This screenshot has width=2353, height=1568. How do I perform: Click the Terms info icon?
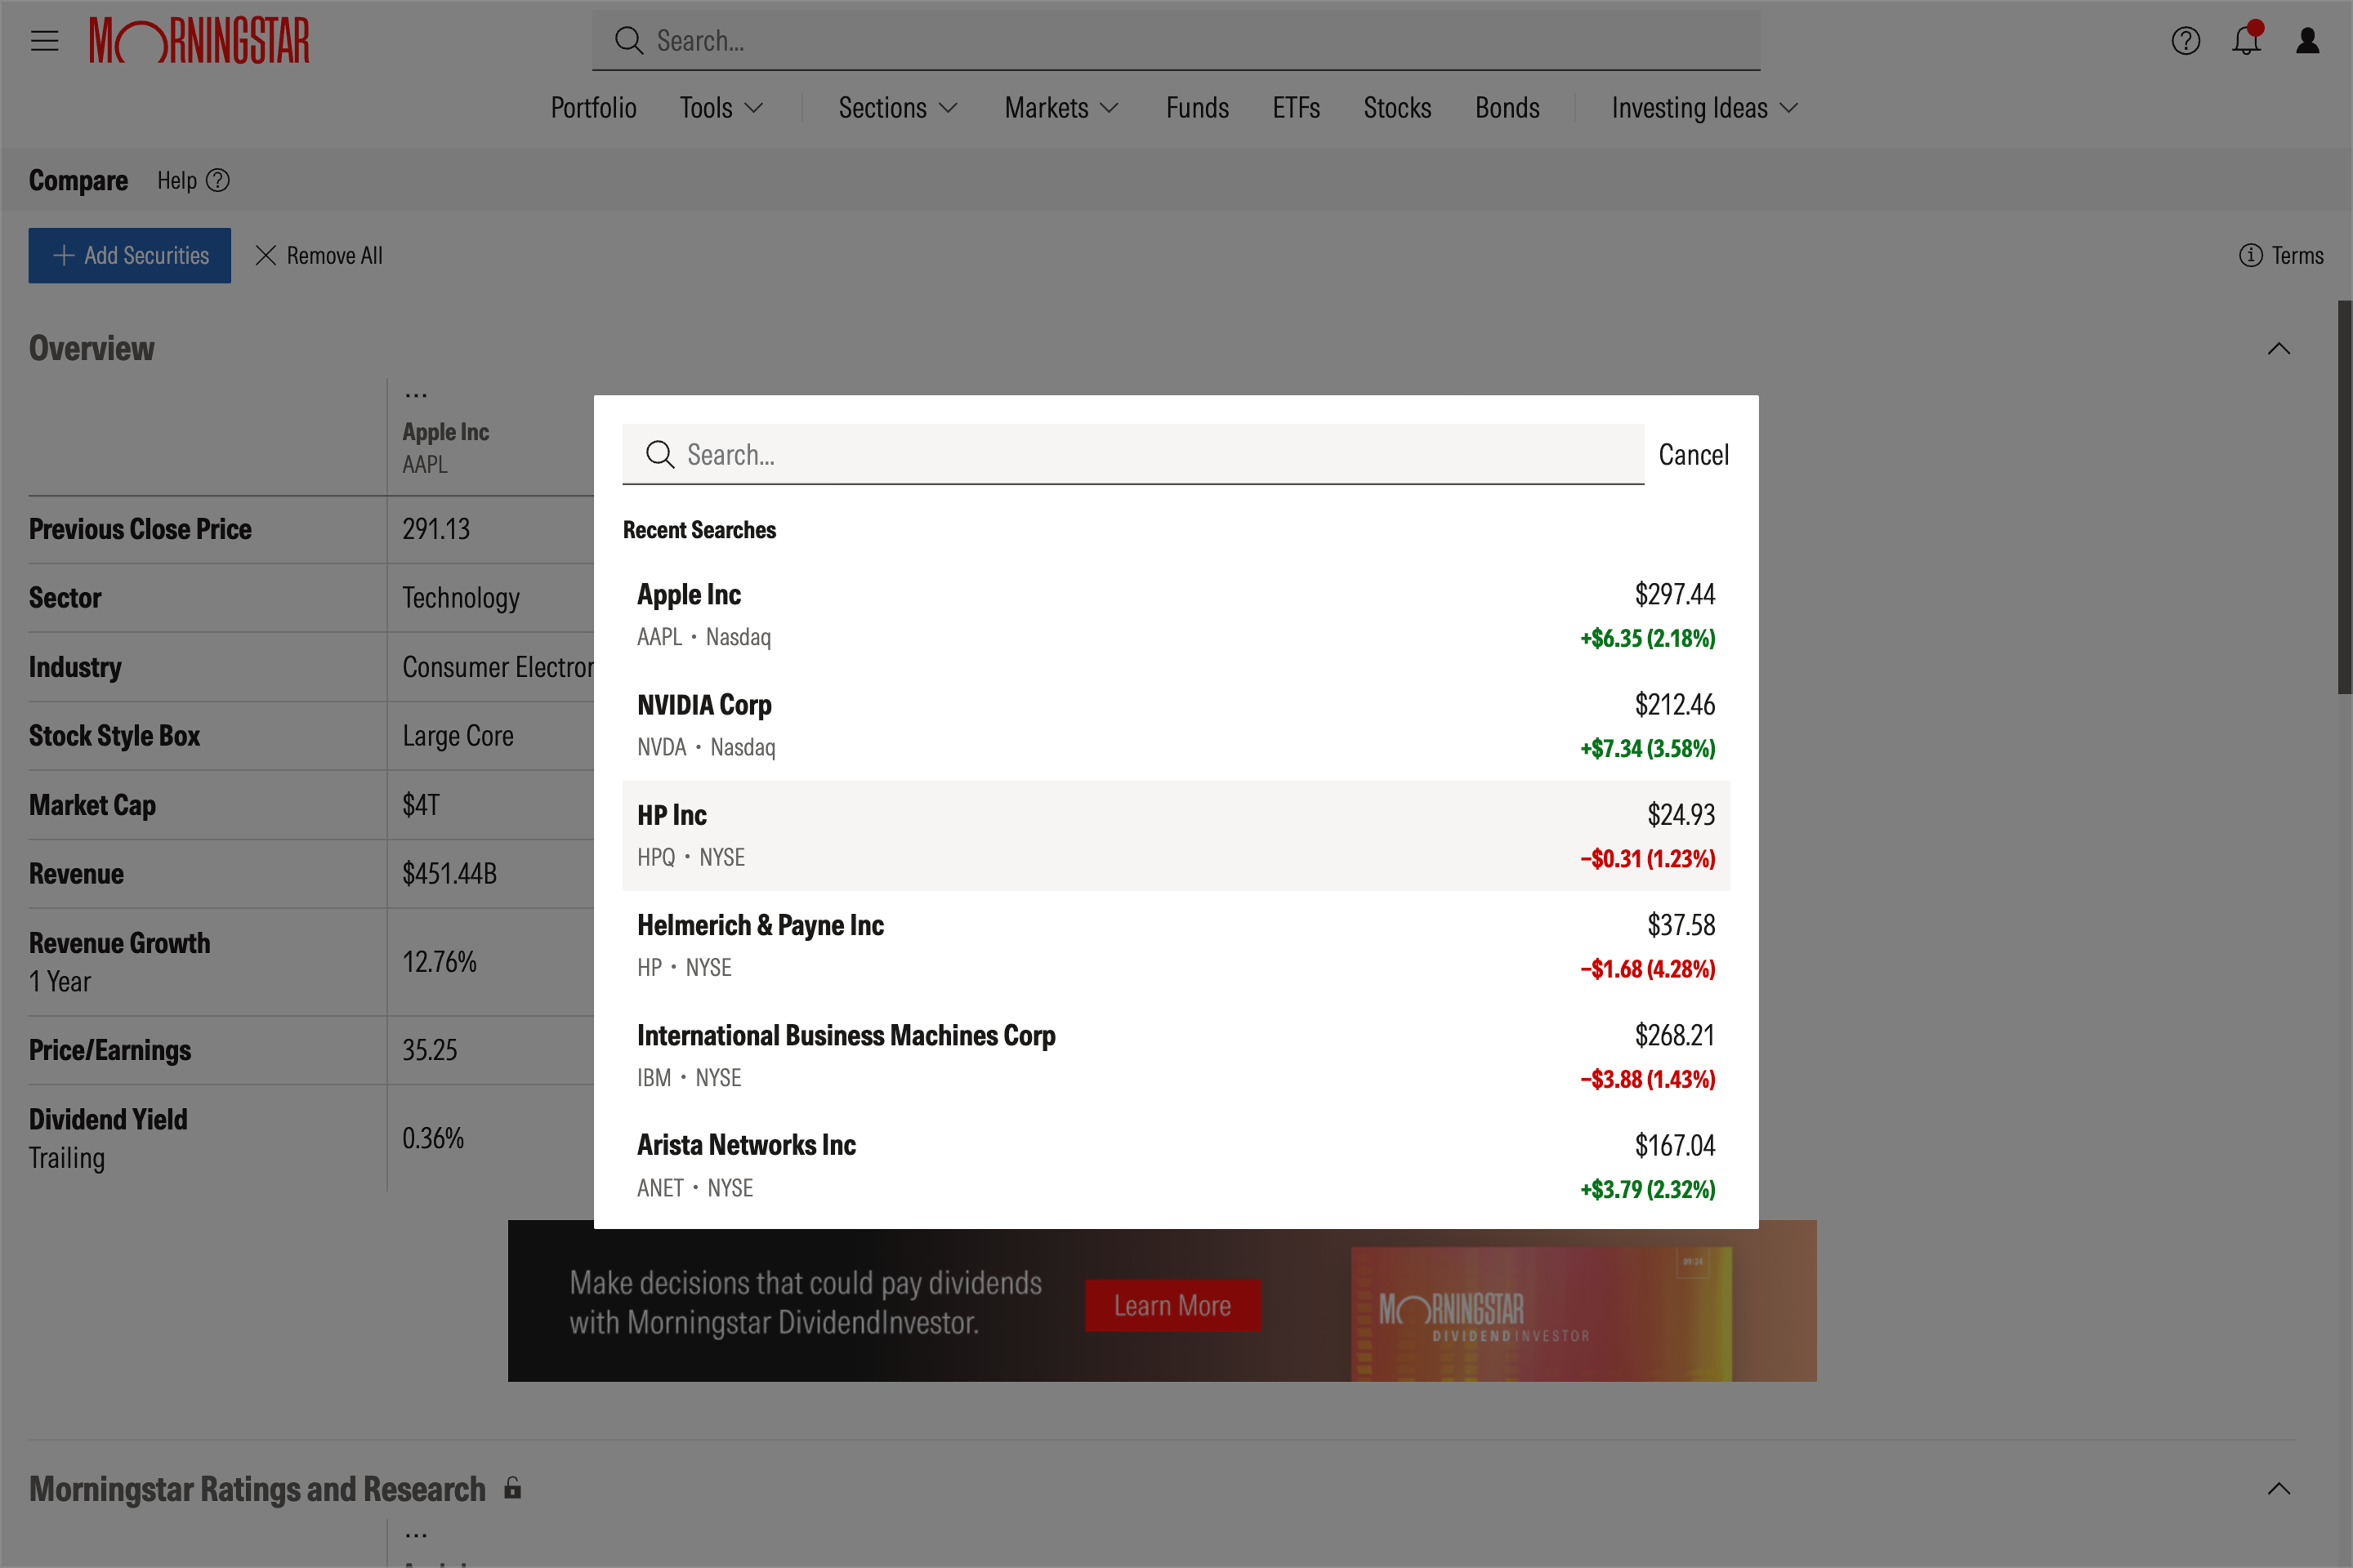(x=2250, y=256)
